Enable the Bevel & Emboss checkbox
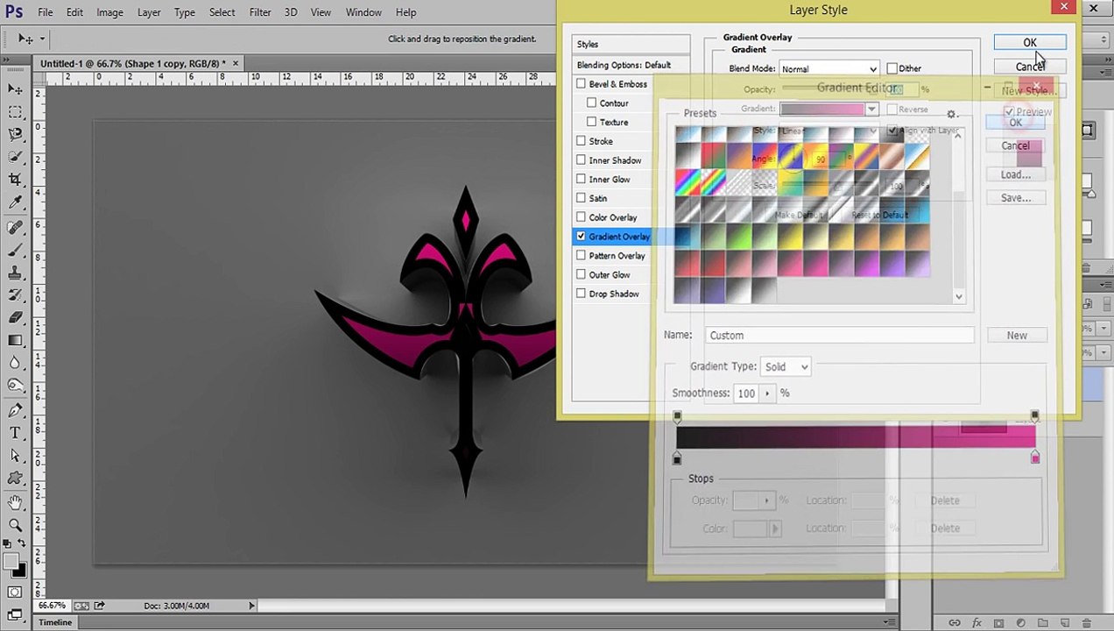Screen dimensions: 1114x631 (581, 84)
